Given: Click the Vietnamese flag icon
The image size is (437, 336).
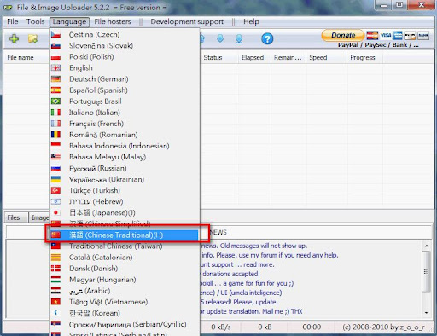Looking at the screenshot, I should click(55, 302).
